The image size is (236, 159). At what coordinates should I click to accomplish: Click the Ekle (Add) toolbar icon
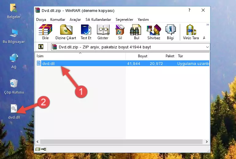(x=45, y=32)
